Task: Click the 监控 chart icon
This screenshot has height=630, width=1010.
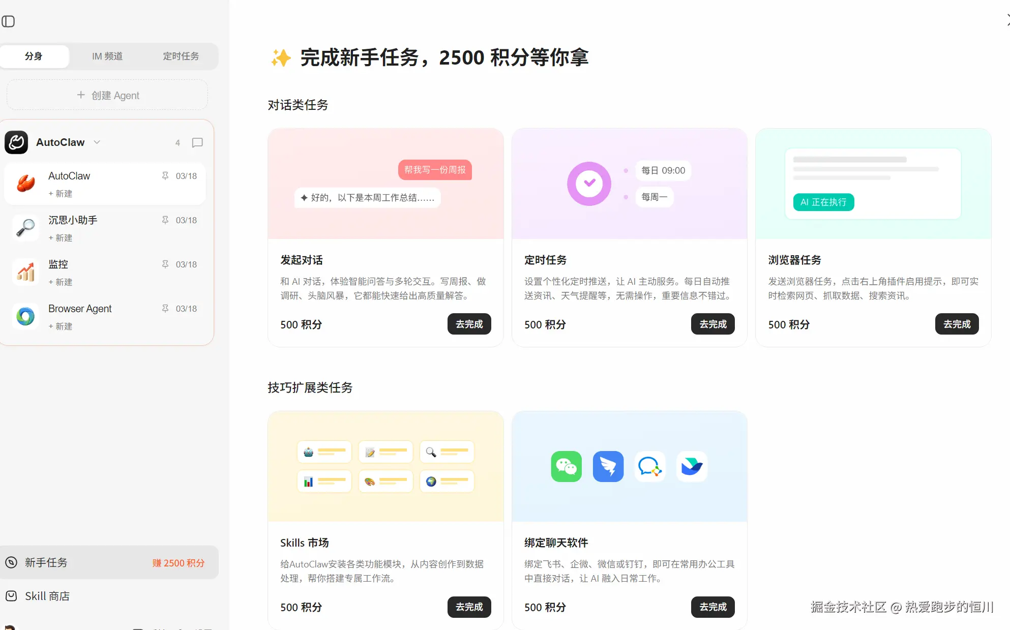Action: pyautogui.click(x=26, y=272)
